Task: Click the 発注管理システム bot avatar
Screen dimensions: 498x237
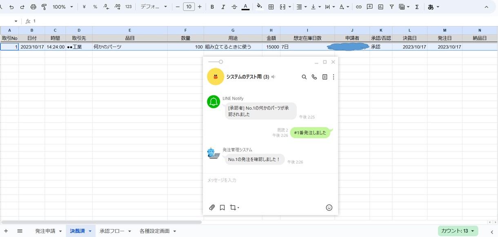Action: point(213,153)
